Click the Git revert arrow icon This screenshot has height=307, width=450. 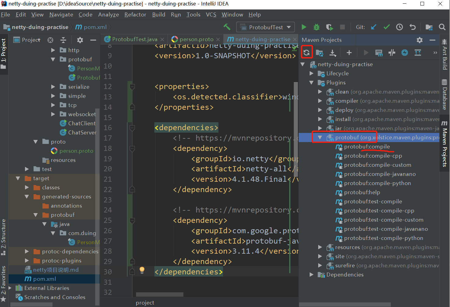point(412,27)
